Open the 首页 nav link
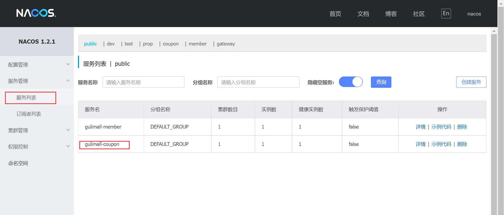Image resolution: width=504 pixels, height=215 pixels. [x=335, y=14]
